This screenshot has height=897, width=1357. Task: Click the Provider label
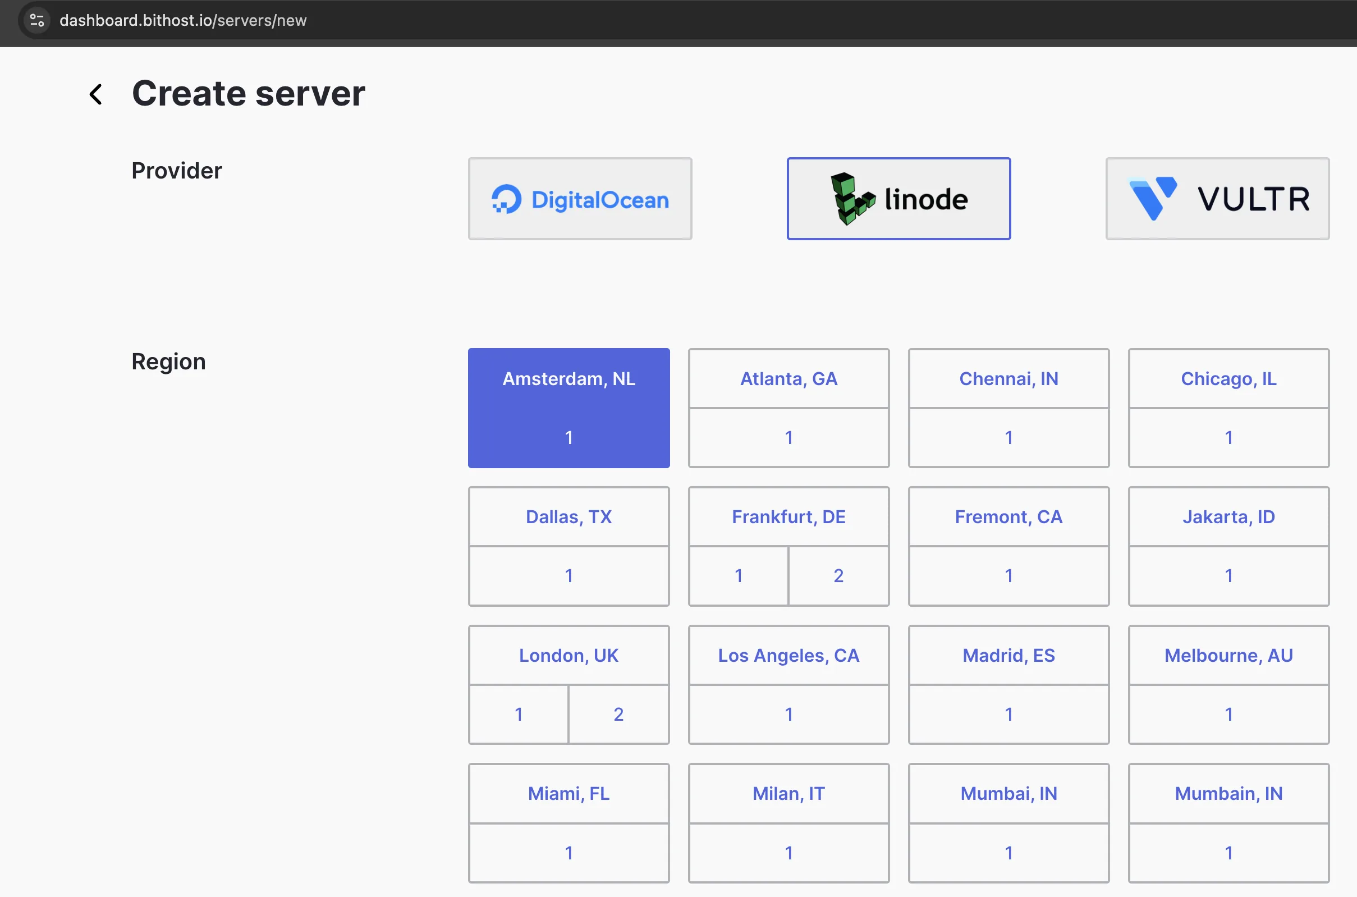pyautogui.click(x=177, y=171)
